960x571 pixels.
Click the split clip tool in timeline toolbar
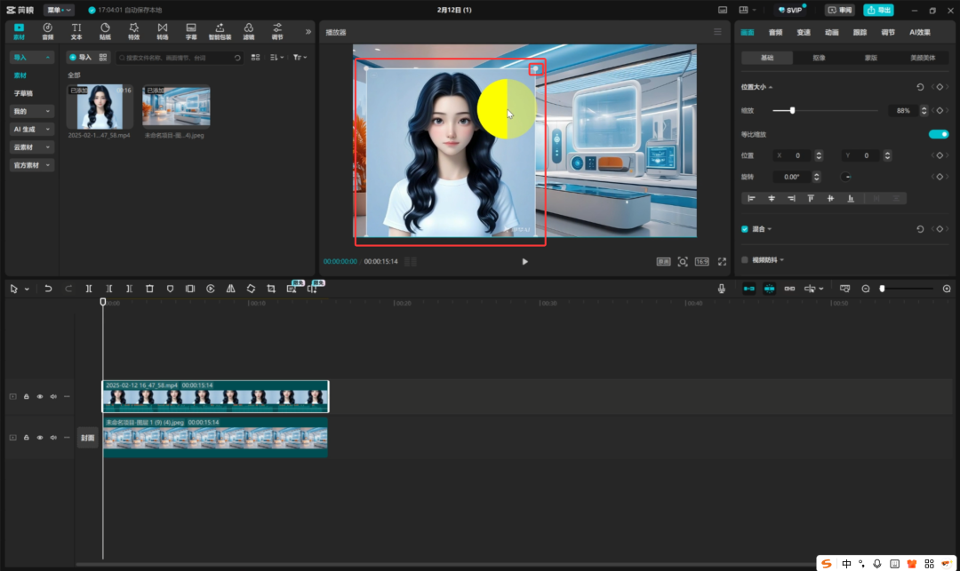point(89,289)
